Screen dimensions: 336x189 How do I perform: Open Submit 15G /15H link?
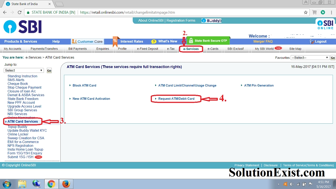[x=20, y=157]
